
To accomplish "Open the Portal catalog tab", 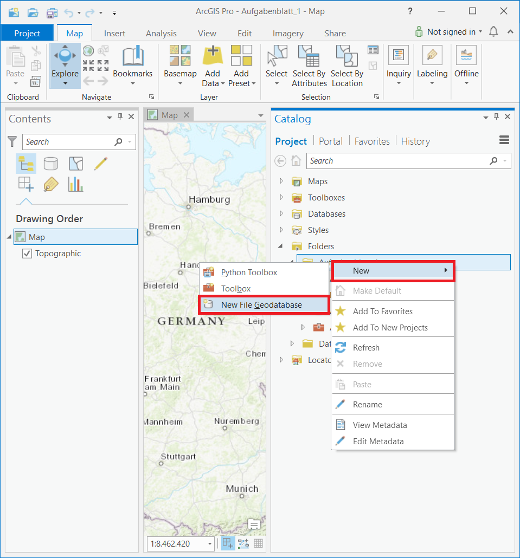I will (330, 141).
